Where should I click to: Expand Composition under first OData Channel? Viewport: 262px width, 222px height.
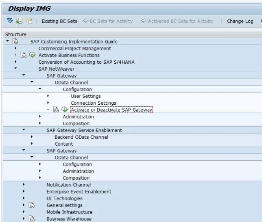pyautogui.click(x=40, y=123)
